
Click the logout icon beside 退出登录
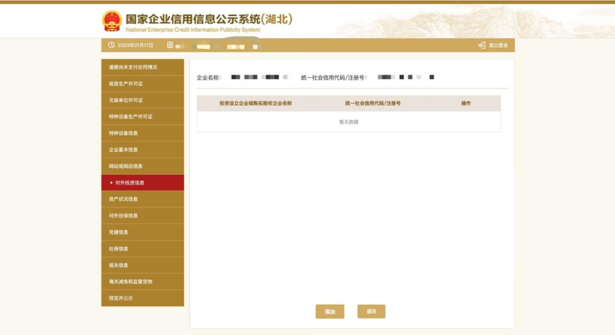(482, 46)
